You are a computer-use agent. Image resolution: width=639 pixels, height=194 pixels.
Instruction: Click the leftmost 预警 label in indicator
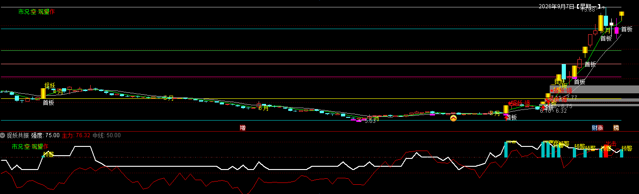49,154
